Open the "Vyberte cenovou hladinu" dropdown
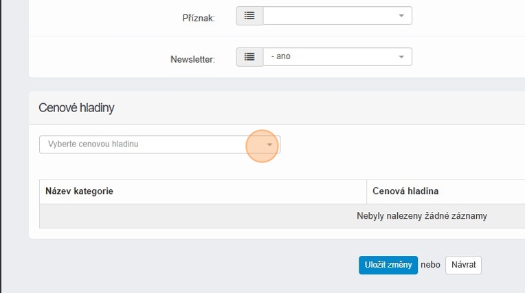 click(151, 144)
